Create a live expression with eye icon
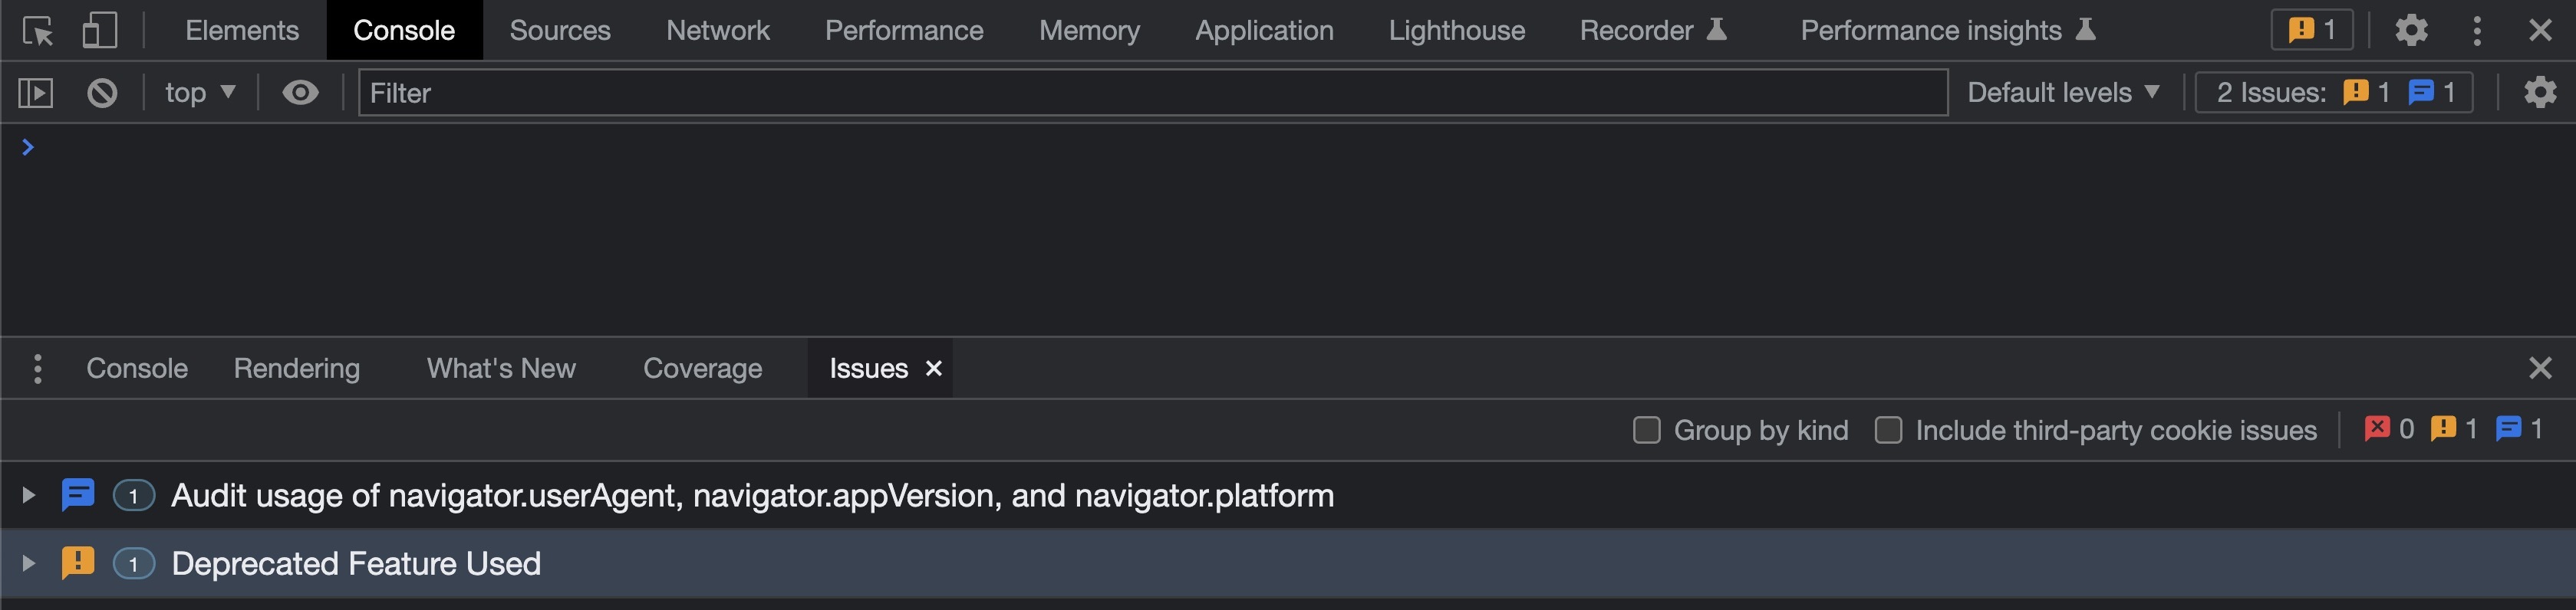This screenshot has width=2576, height=610. click(300, 93)
